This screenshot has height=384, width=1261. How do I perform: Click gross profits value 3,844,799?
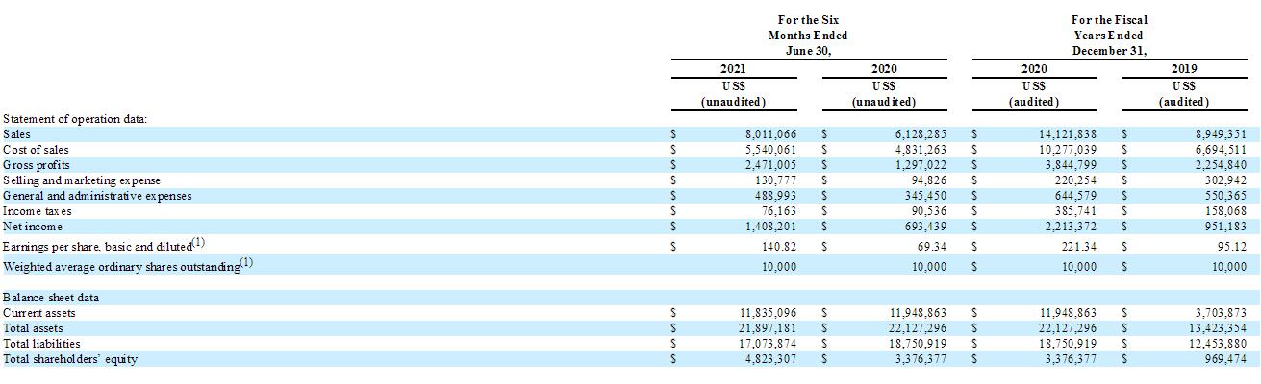[1071, 165]
